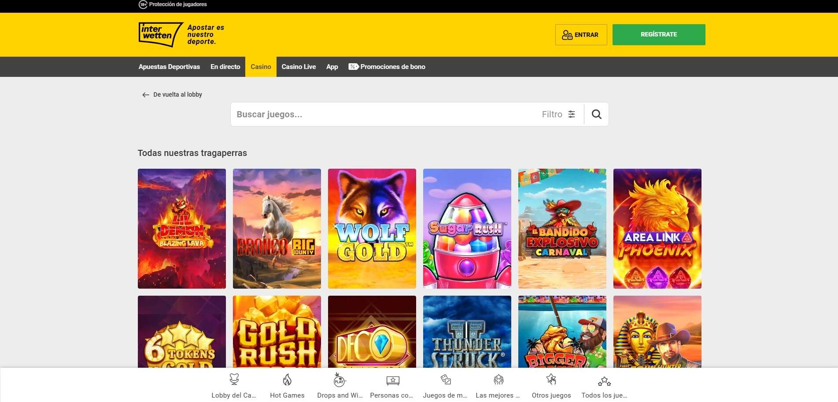Open Lobby del Casino category icon
The image size is (838, 402).
(x=234, y=379)
